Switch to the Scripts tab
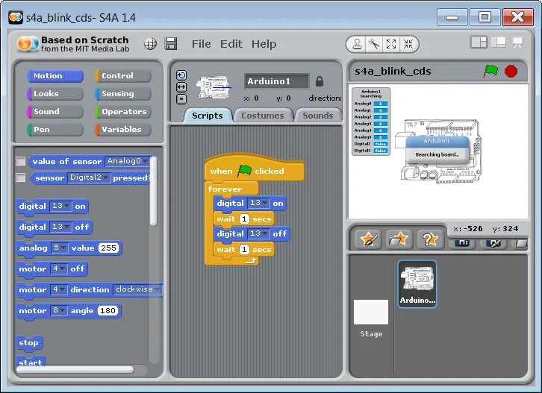 (208, 116)
